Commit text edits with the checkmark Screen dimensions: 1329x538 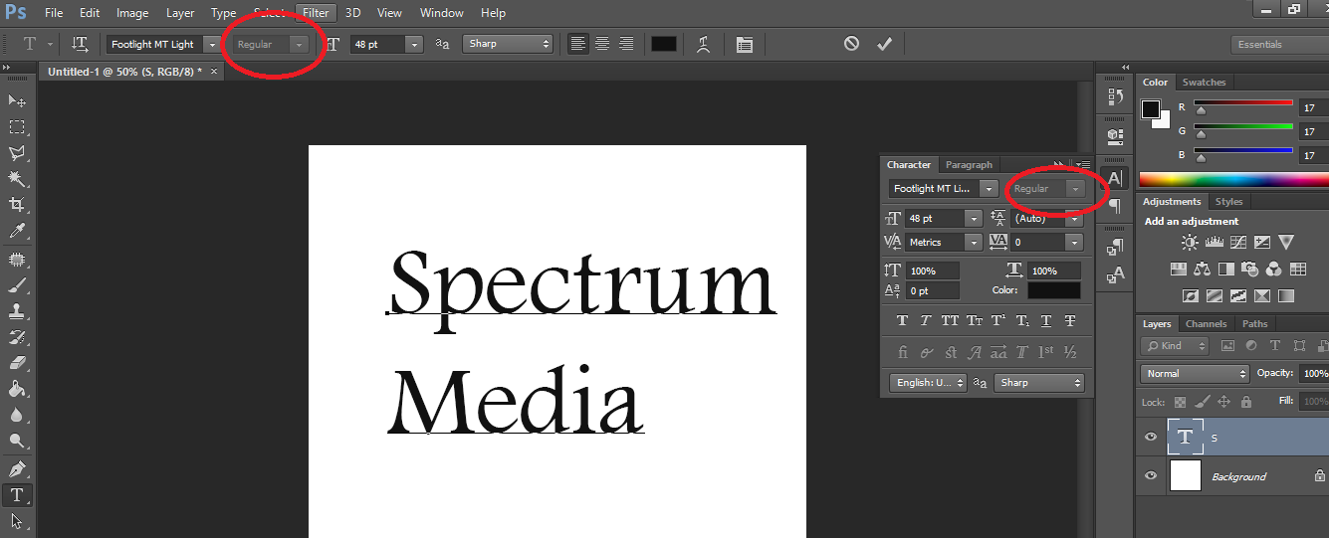point(884,44)
